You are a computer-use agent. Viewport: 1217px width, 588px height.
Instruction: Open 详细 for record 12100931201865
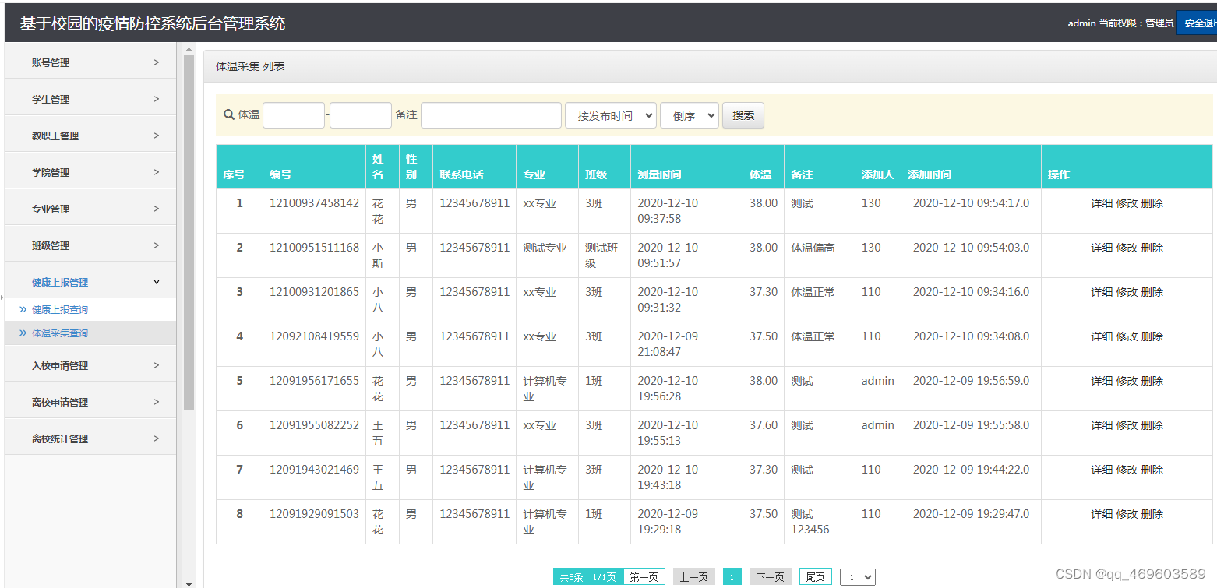(1102, 292)
